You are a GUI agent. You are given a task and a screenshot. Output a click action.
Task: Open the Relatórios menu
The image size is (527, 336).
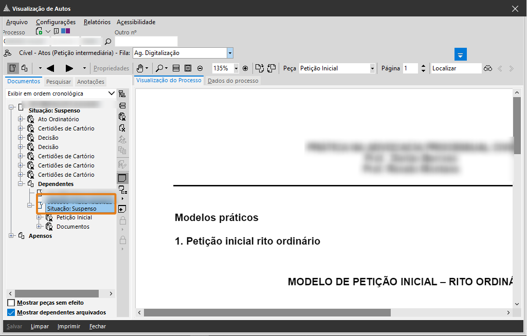click(97, 22)
